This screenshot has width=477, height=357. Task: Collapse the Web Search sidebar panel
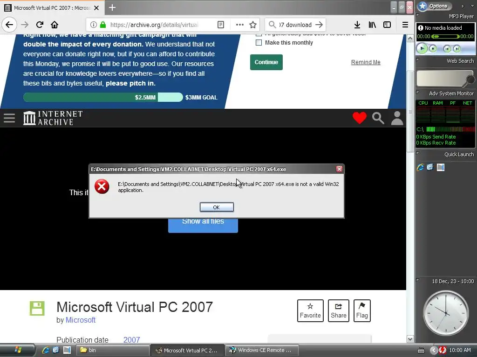(x=418, y=60)
